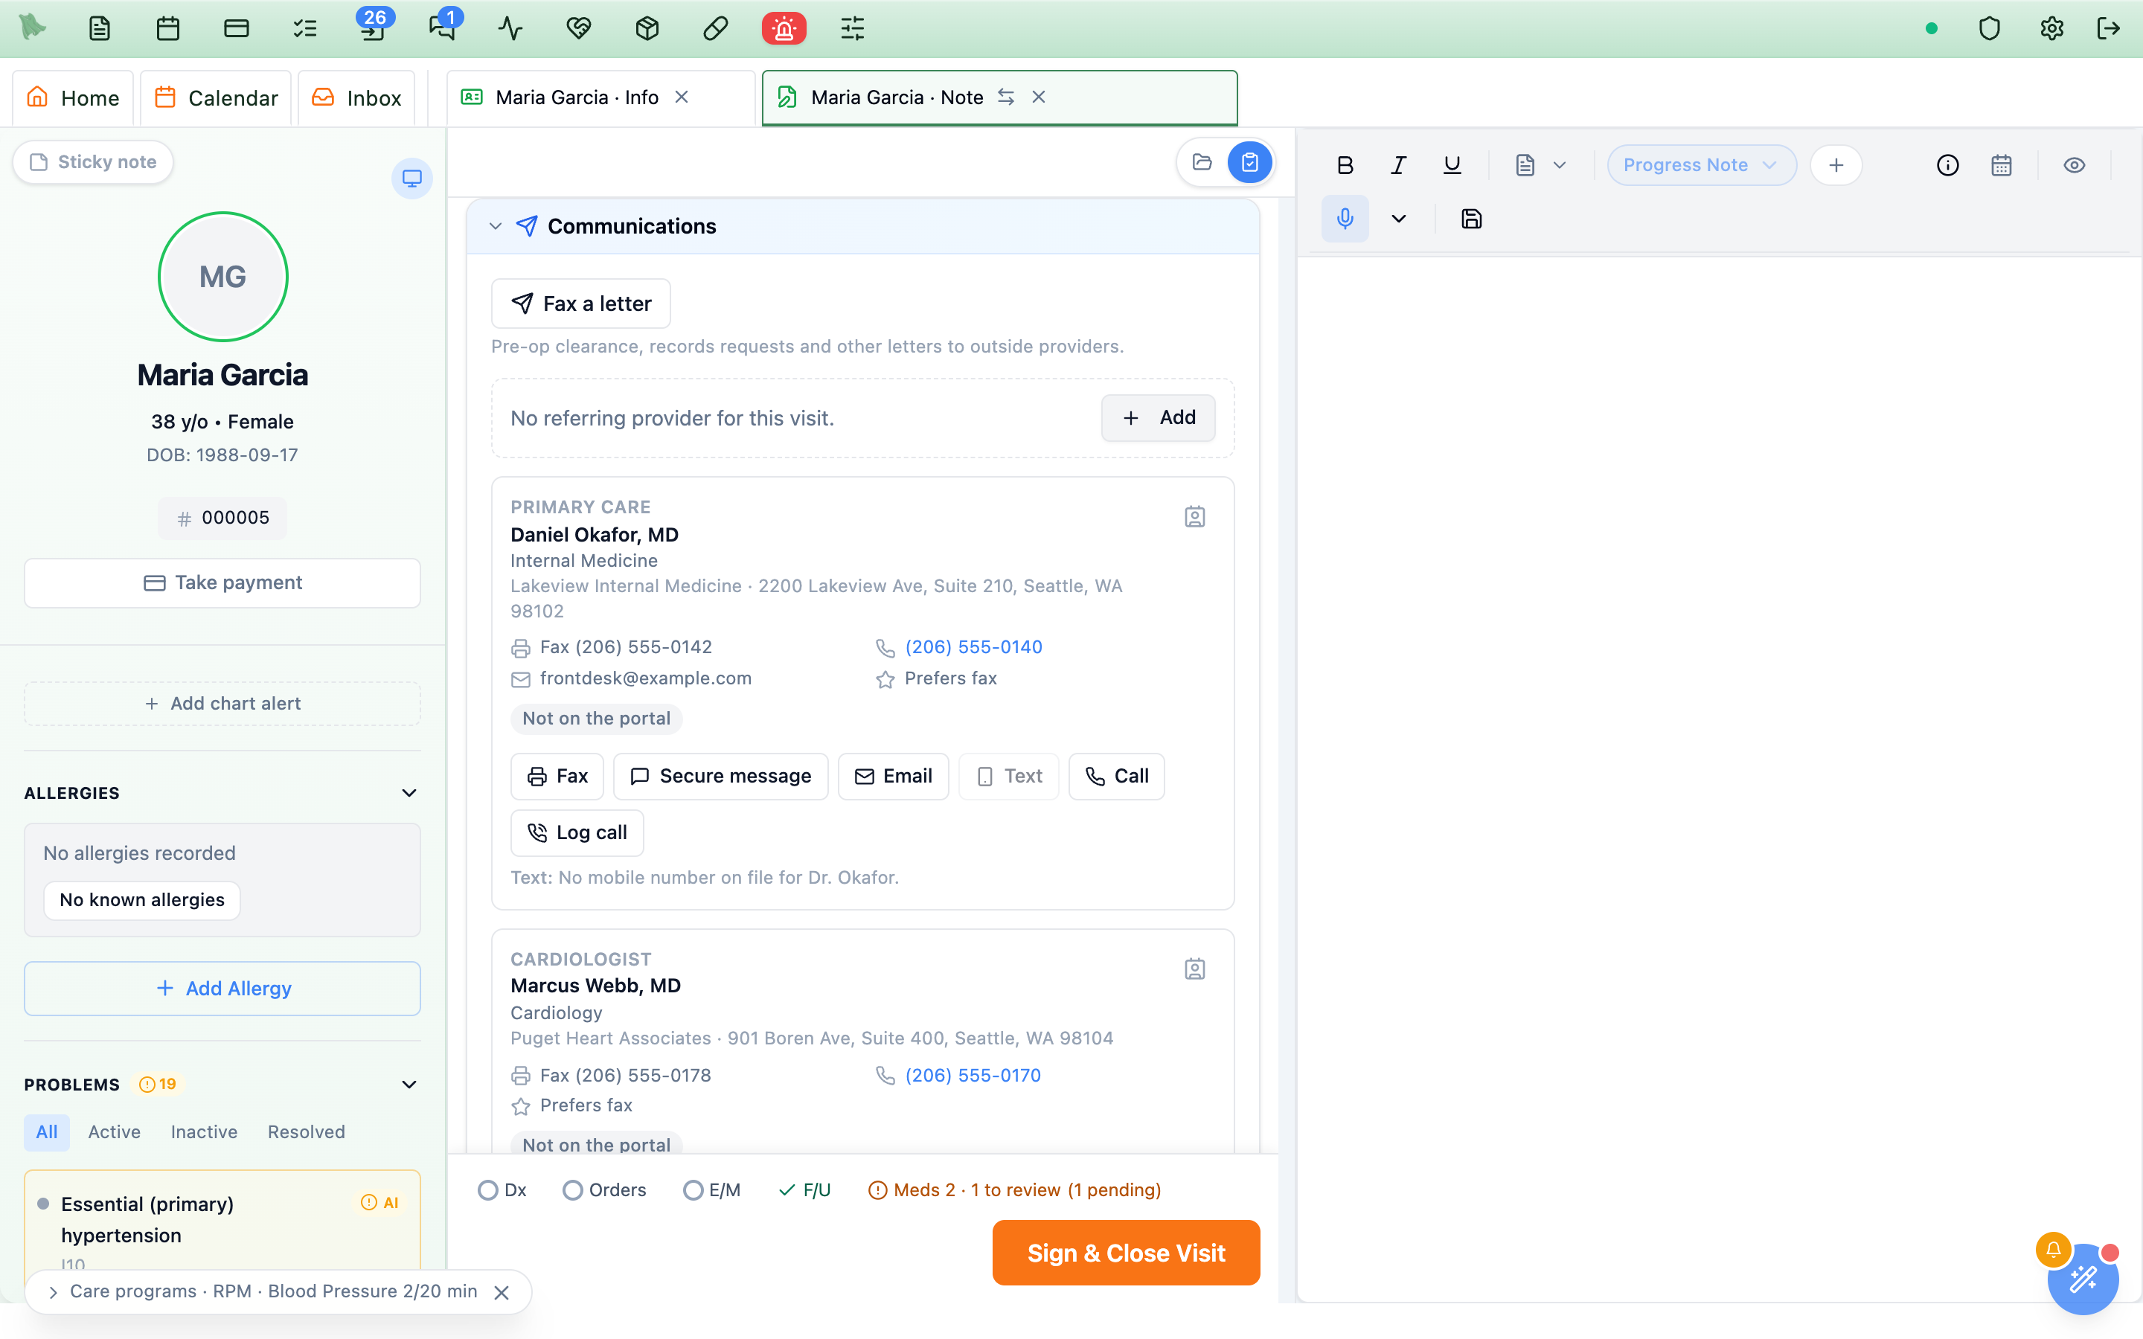The image size is (2143, 1339).
Task: Toggle the F/U checkmark item
Action: coord(805,1190)
